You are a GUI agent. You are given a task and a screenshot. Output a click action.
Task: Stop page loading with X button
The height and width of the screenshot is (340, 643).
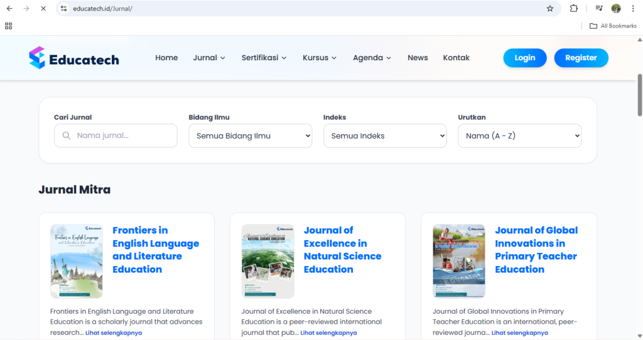(43, 9)
